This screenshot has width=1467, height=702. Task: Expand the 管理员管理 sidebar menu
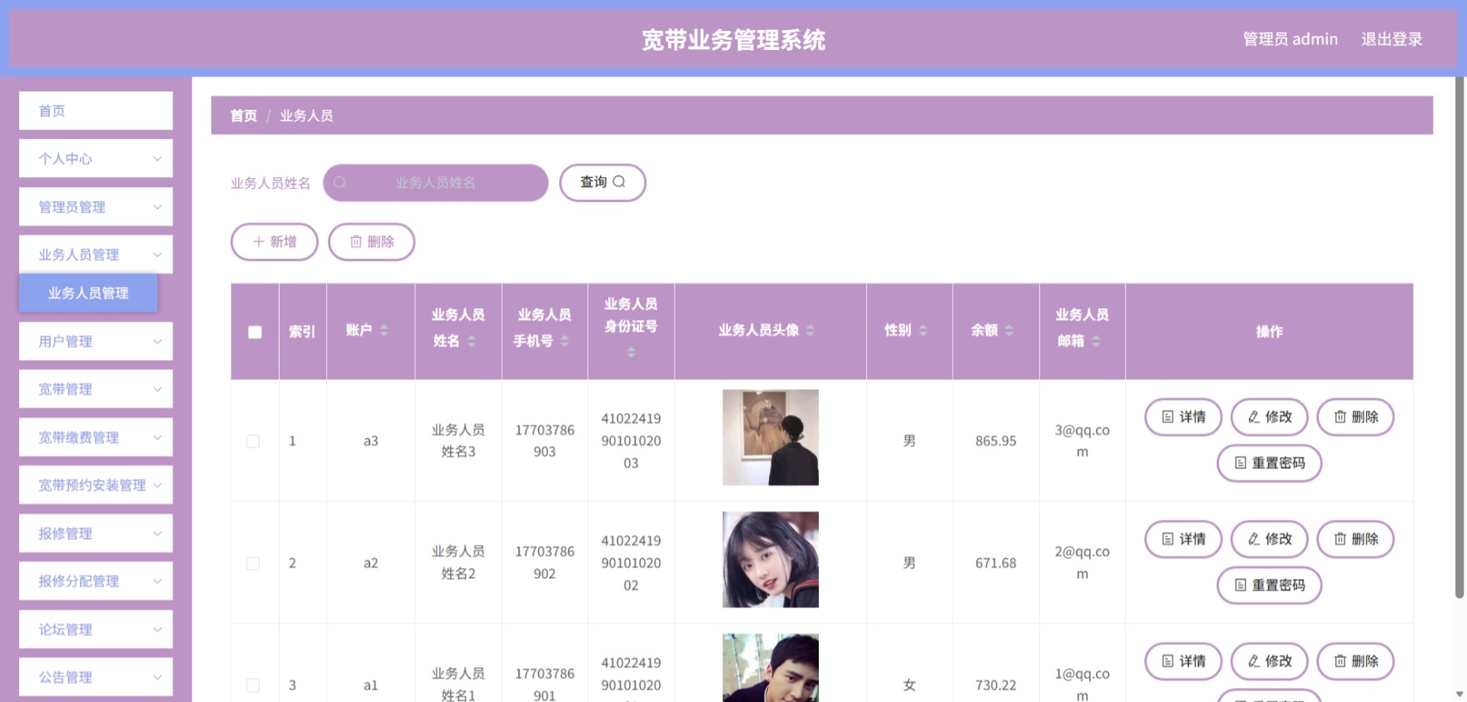96,206
